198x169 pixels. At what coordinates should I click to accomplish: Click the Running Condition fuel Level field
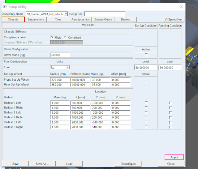[x=170, y=68]
